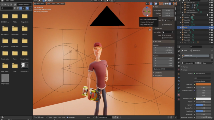Go to parent directory in file browser
Viewport: 214px width, 120px height.
pos(8,5)
